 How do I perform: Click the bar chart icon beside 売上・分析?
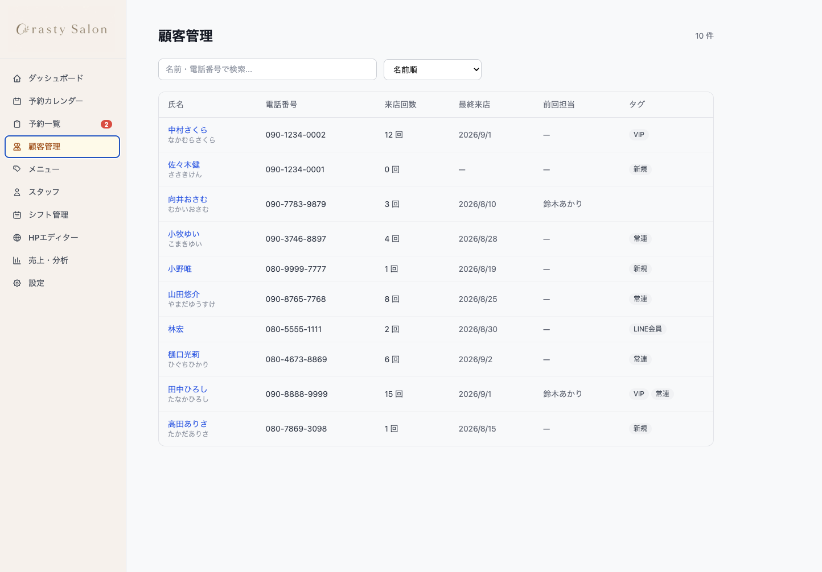(x=17, y=260)
